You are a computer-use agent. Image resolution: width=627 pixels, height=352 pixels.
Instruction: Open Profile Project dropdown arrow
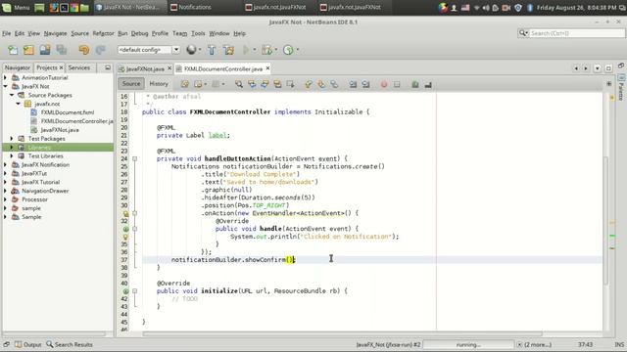tap(297, 50)
